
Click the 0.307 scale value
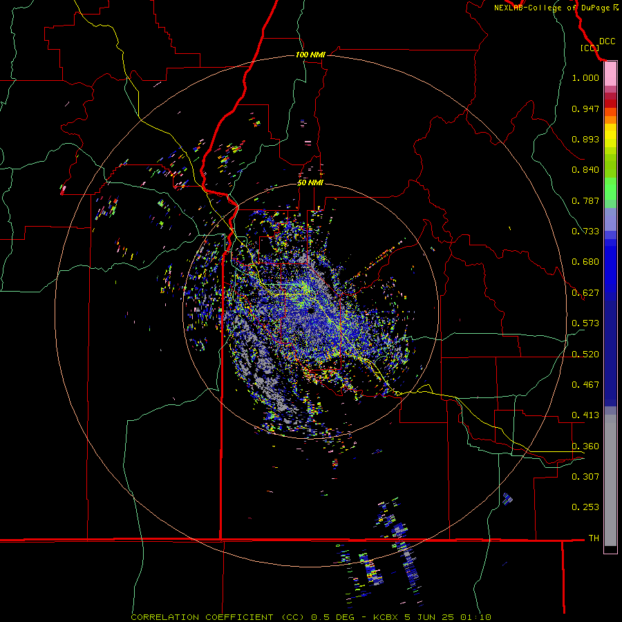click(585, 477)
